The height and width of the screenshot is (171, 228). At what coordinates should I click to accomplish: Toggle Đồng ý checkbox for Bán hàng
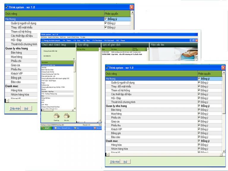[x=199, y=110]
